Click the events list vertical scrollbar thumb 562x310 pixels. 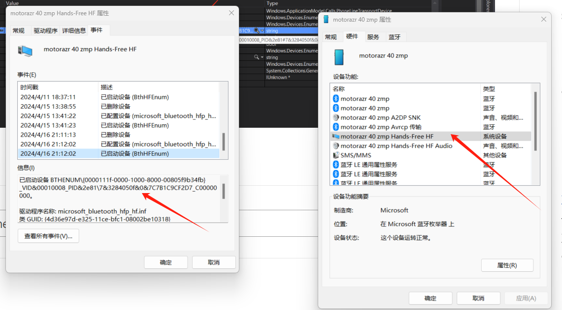224,142
